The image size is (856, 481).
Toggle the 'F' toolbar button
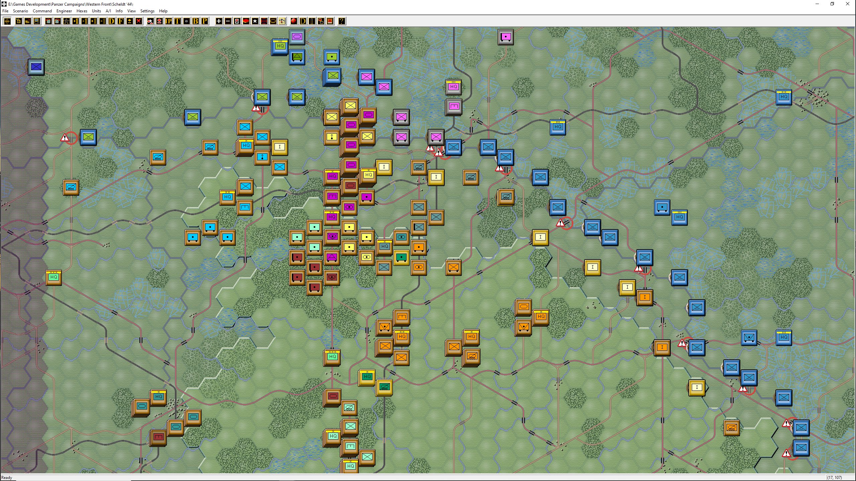121,21
